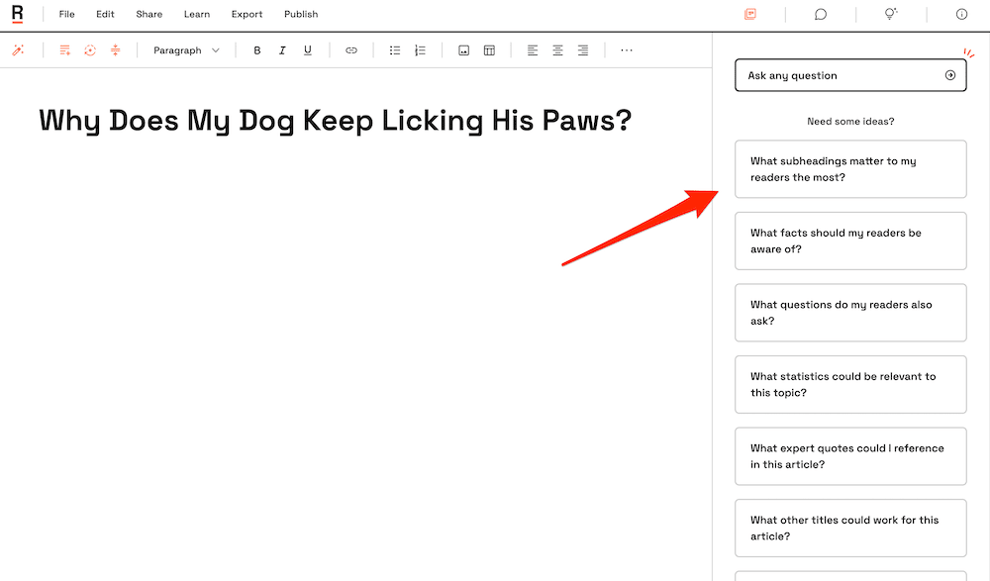Image resolution: width=990 pixels, height=581 pixels.
Task: Create a bulleted list
Action: pos(395,49)
